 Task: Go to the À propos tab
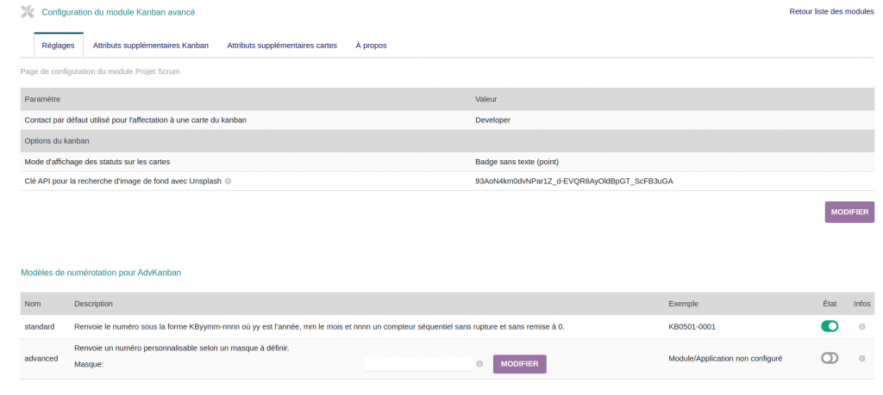pyautogui.click(x=371, y=46)
